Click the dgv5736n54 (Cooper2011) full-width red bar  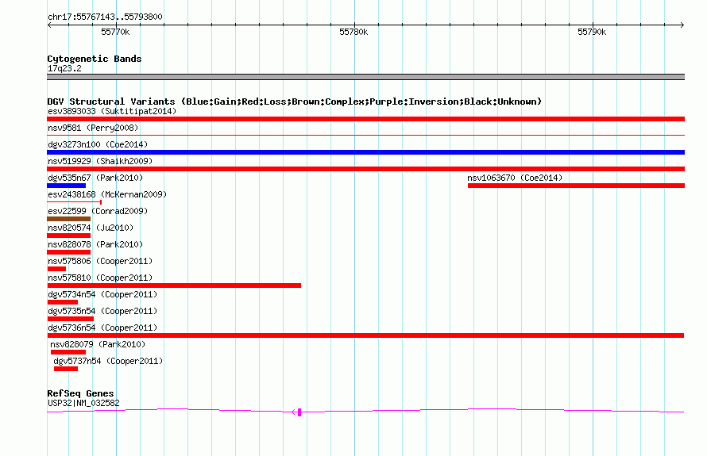pos(365,335)
